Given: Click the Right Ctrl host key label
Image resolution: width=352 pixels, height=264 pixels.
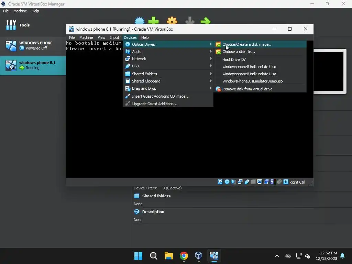Looking at the screenshot, I should tap(297, 182).
